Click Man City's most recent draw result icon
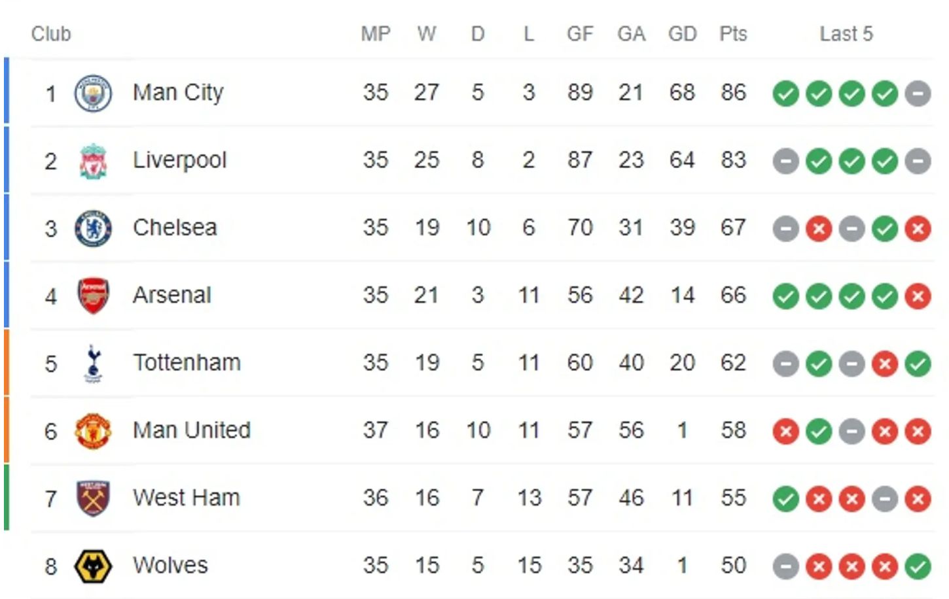Viewport: 949px width, 599px height. (918, 94)
